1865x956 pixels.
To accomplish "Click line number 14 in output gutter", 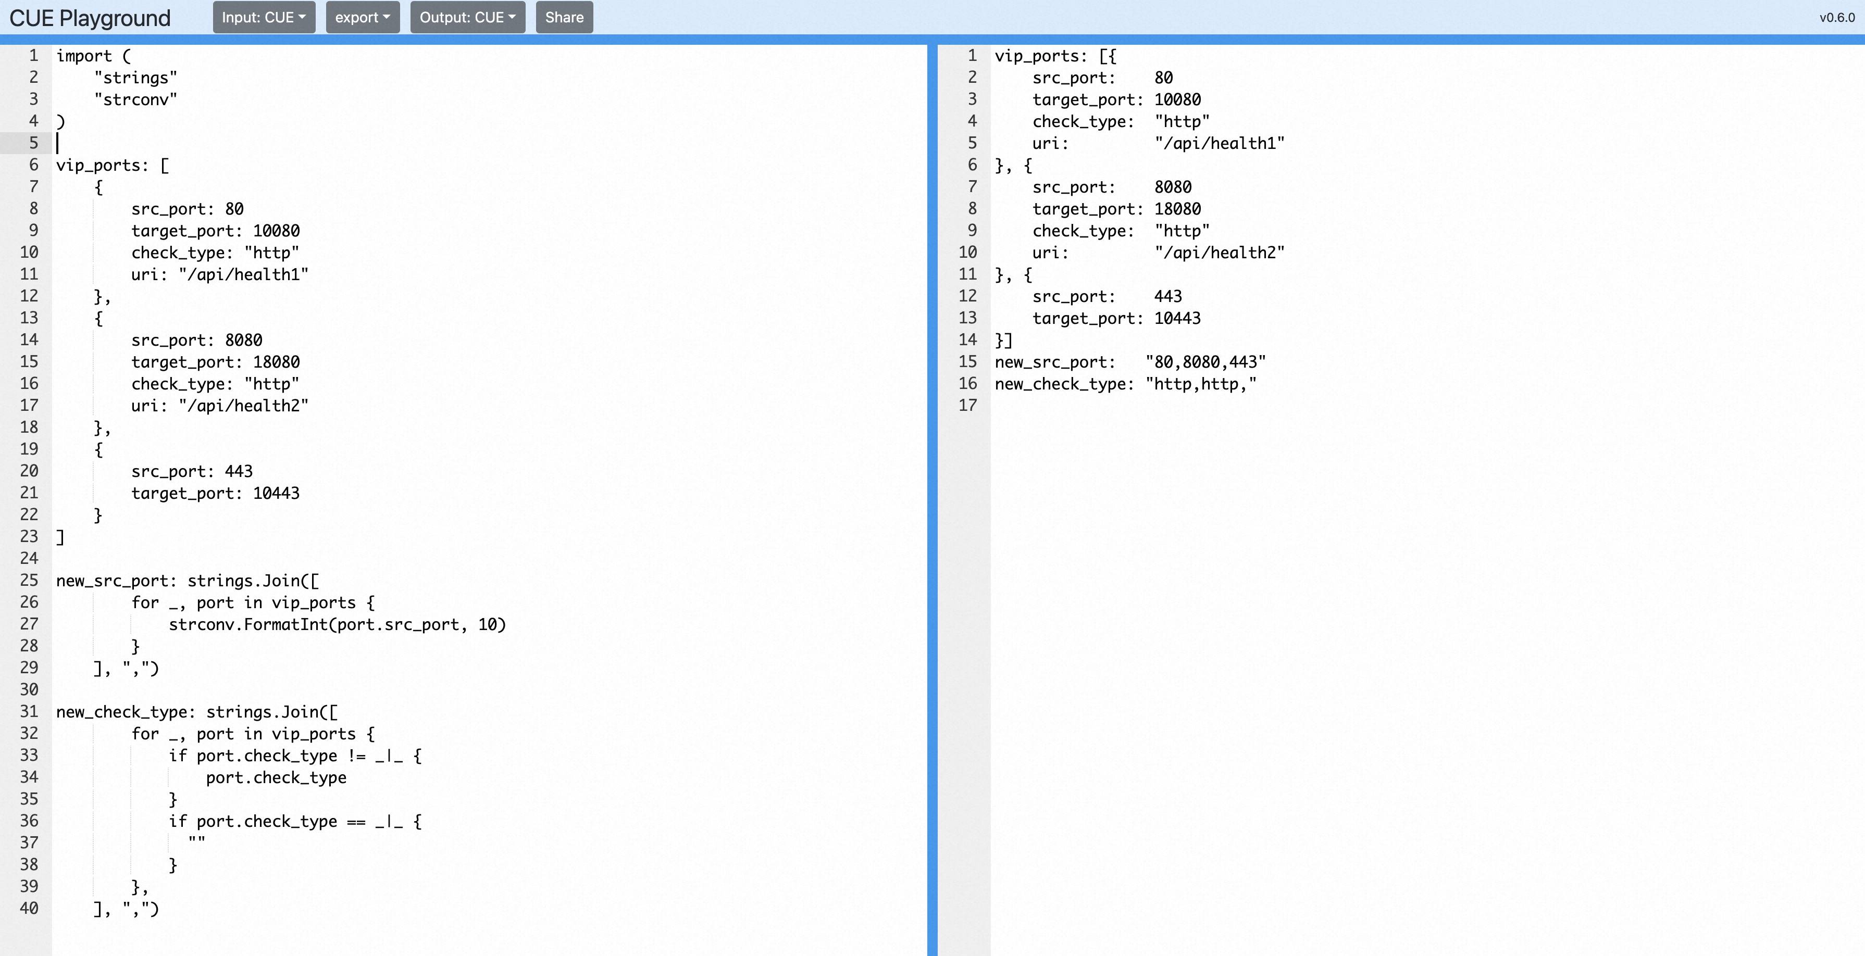I will coord(967,340).
